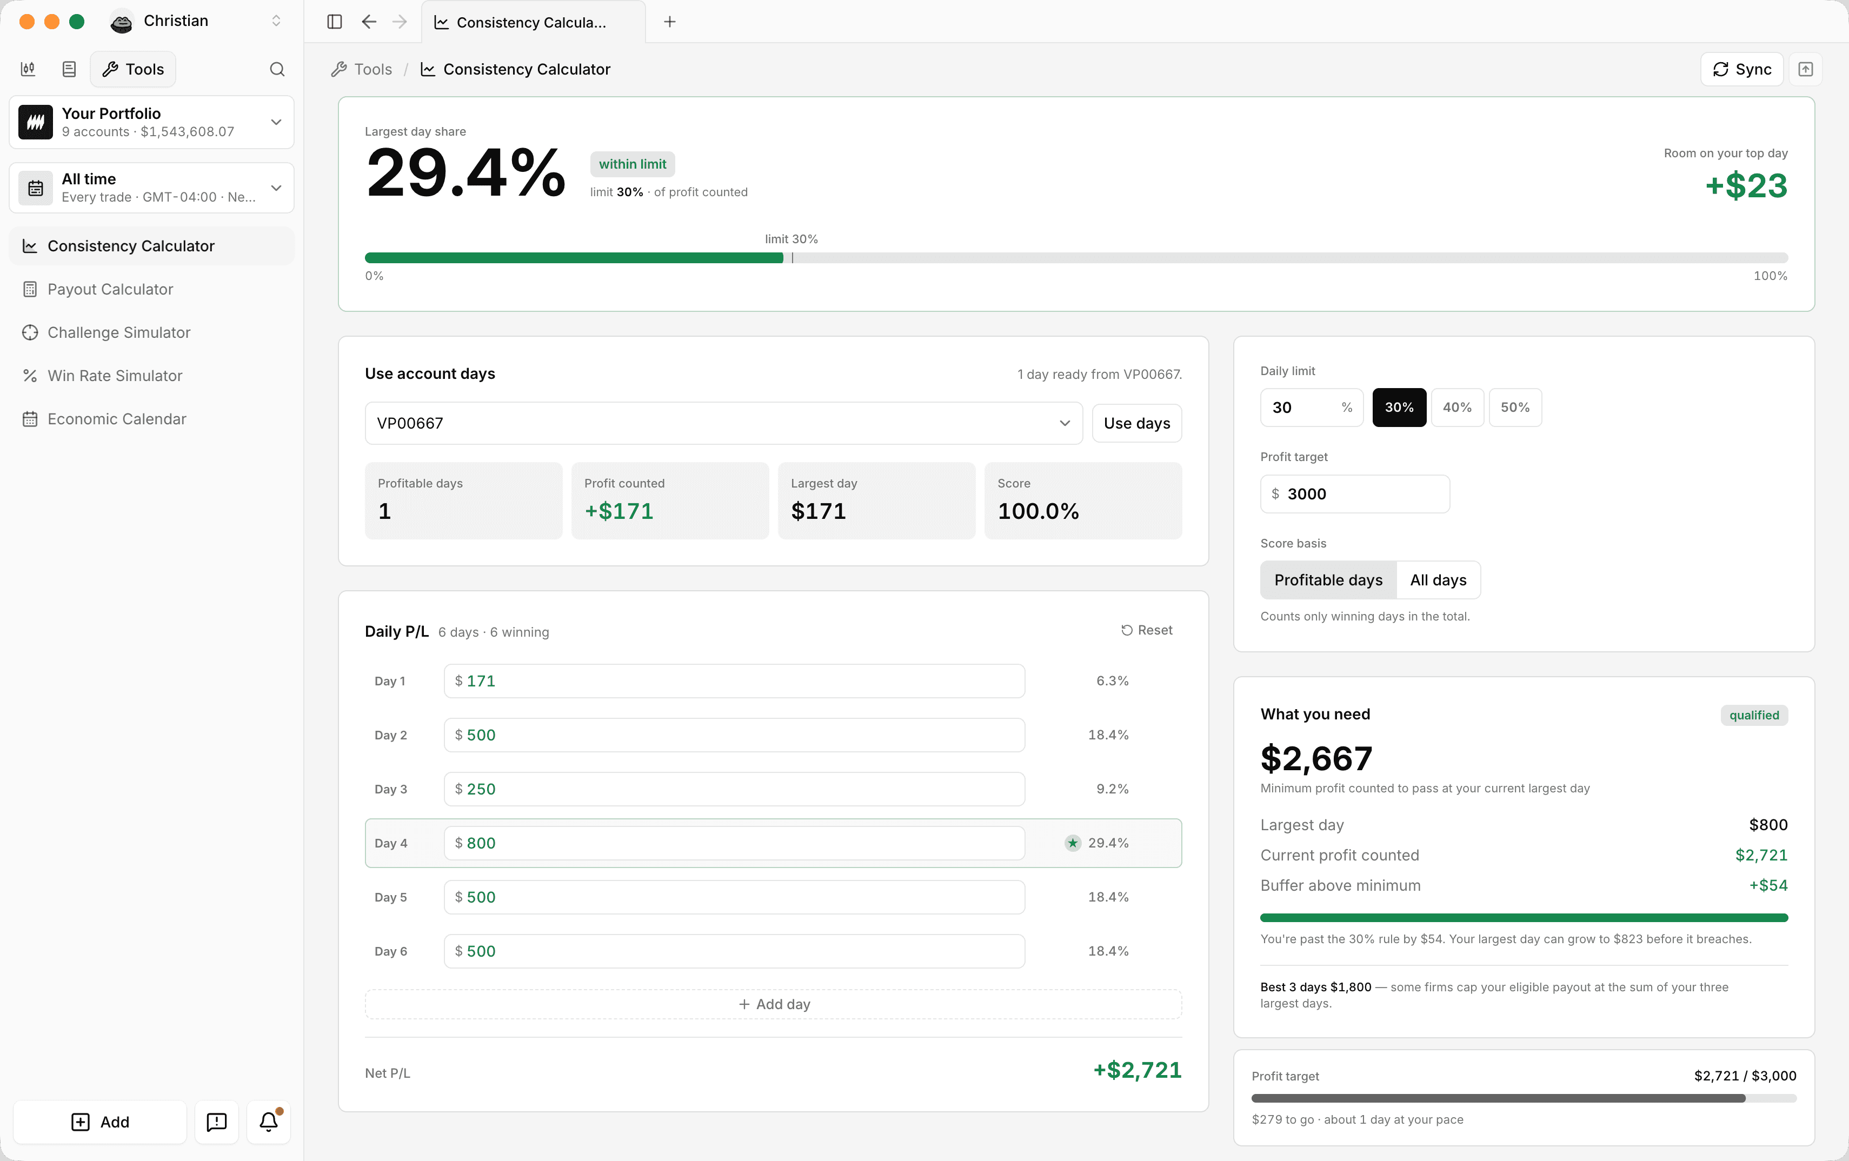Switch score basis to Profitable days
The image size is (1849, 1161).
(1328, 580)
